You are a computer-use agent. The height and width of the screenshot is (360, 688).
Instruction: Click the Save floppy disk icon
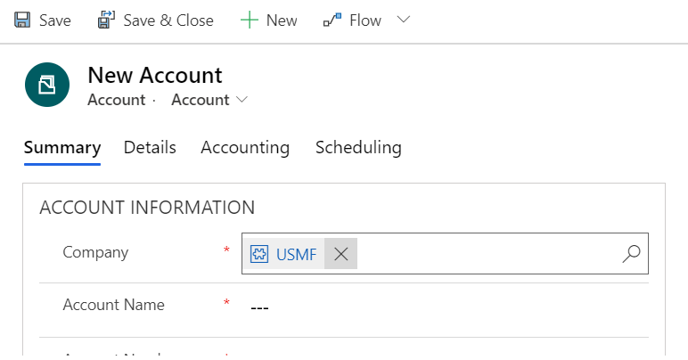click(22, 20)
